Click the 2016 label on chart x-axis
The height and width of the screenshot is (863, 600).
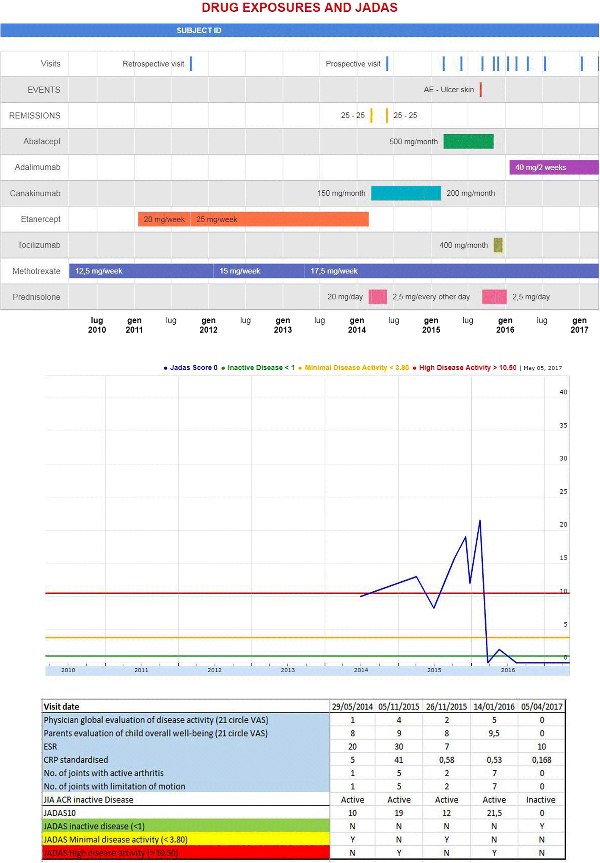(508, 670)
